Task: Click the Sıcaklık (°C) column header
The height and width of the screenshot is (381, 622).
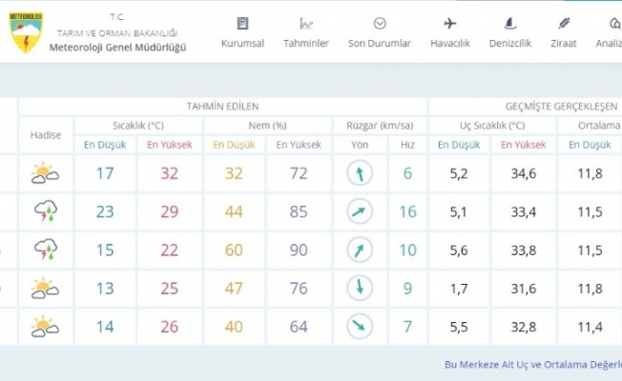Action: coord(138,125)
